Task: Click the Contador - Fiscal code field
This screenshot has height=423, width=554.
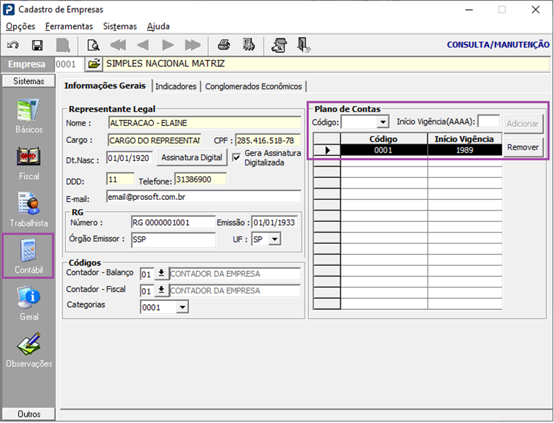Action: [147, 291]
